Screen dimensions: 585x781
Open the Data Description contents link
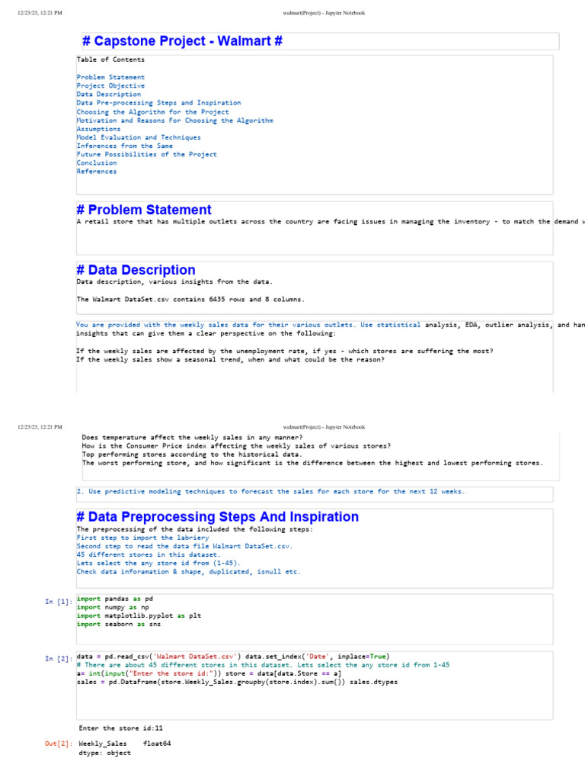point(108,94)
